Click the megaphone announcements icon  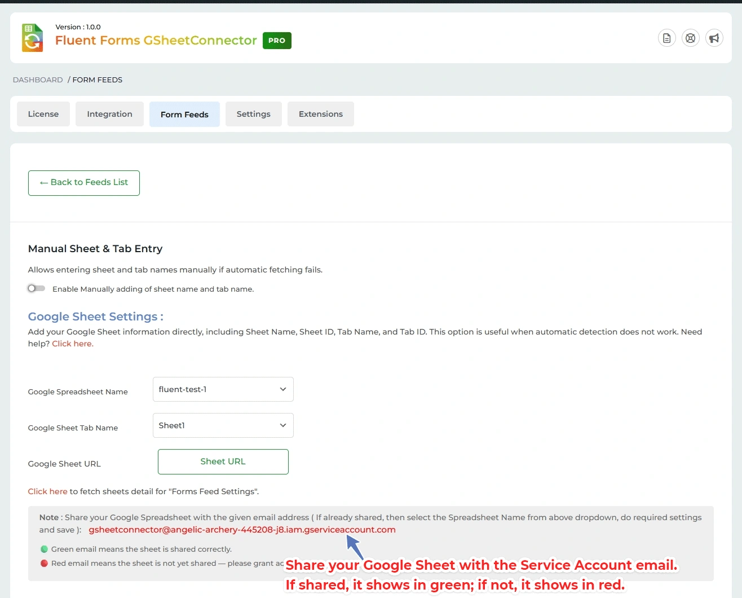point(714,38)
